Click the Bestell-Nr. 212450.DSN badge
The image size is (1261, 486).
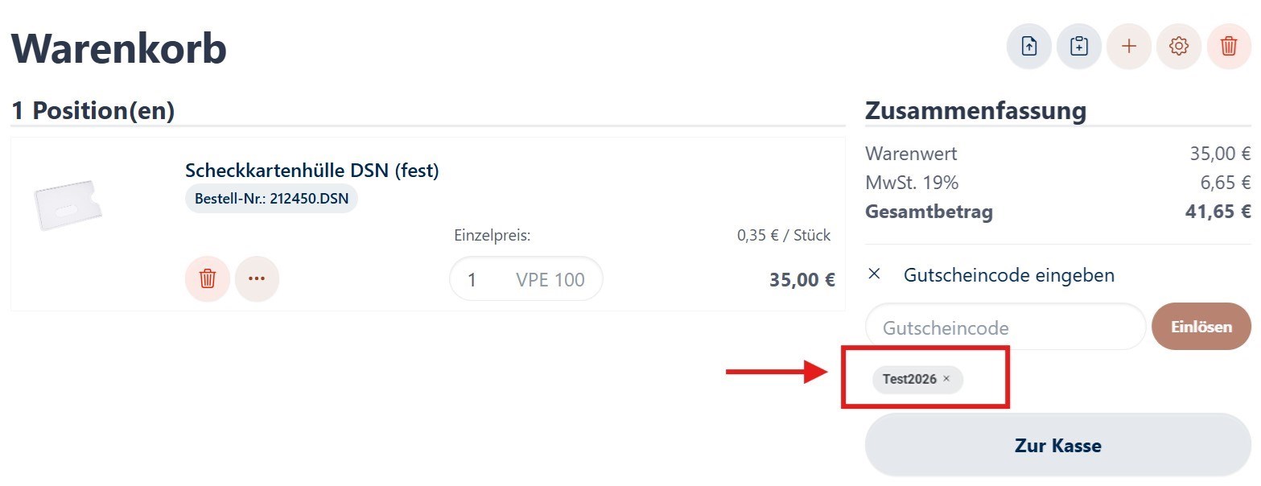click(270, 198)
